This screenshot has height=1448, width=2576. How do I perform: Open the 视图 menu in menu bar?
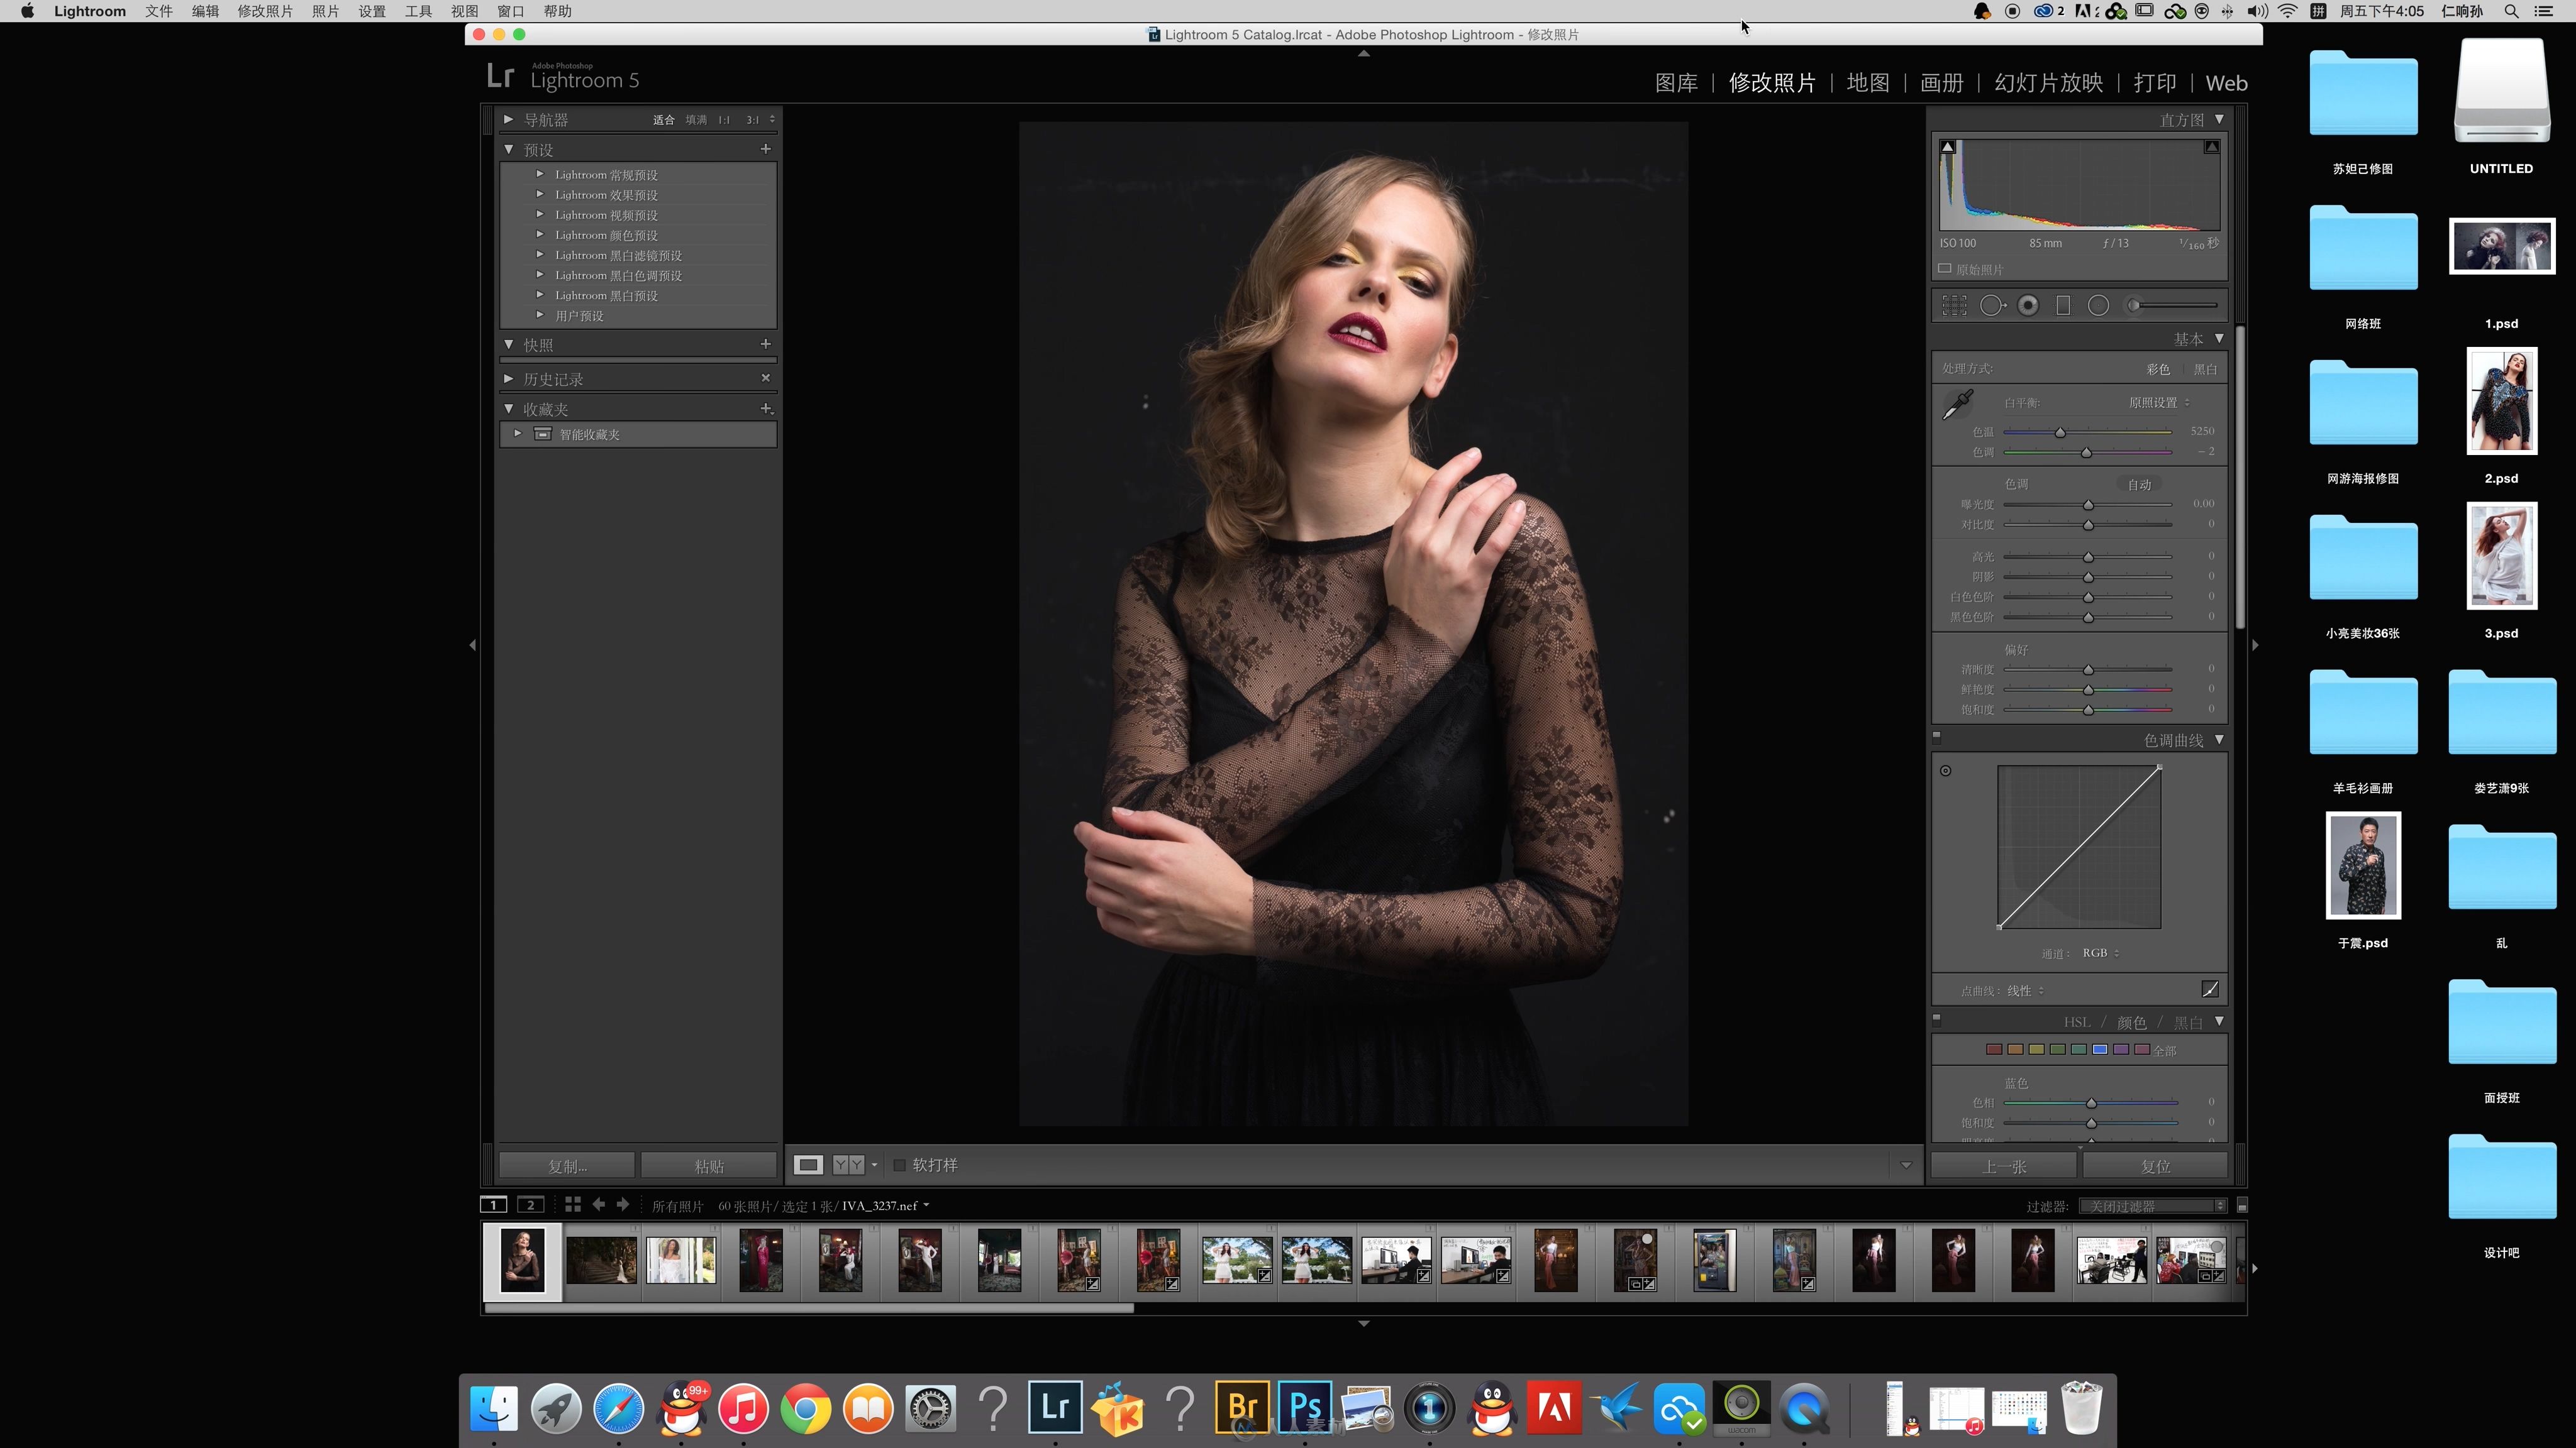pyautogui.click(x=464, y=11)
